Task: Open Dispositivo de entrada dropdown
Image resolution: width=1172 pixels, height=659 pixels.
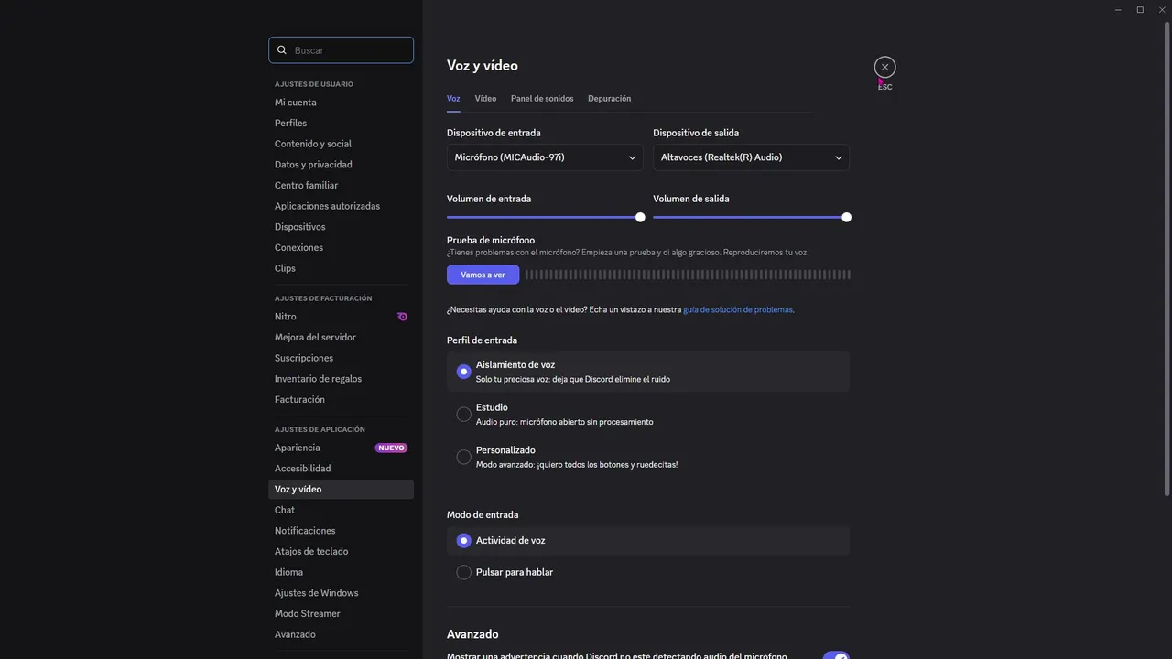Action: click(x=545, y=157)
